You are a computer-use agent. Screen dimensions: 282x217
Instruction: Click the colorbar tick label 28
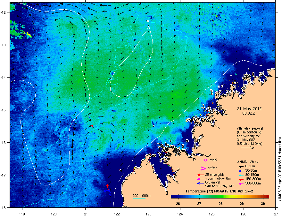pos(220,204)
